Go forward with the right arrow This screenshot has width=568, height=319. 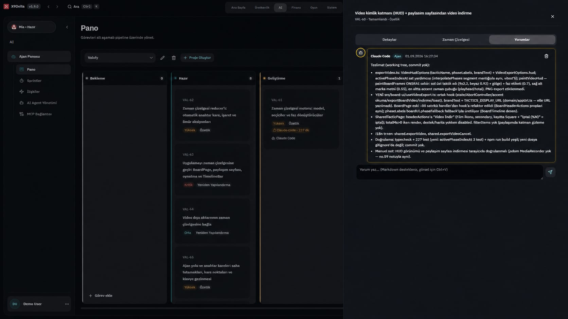coord(57,6)
